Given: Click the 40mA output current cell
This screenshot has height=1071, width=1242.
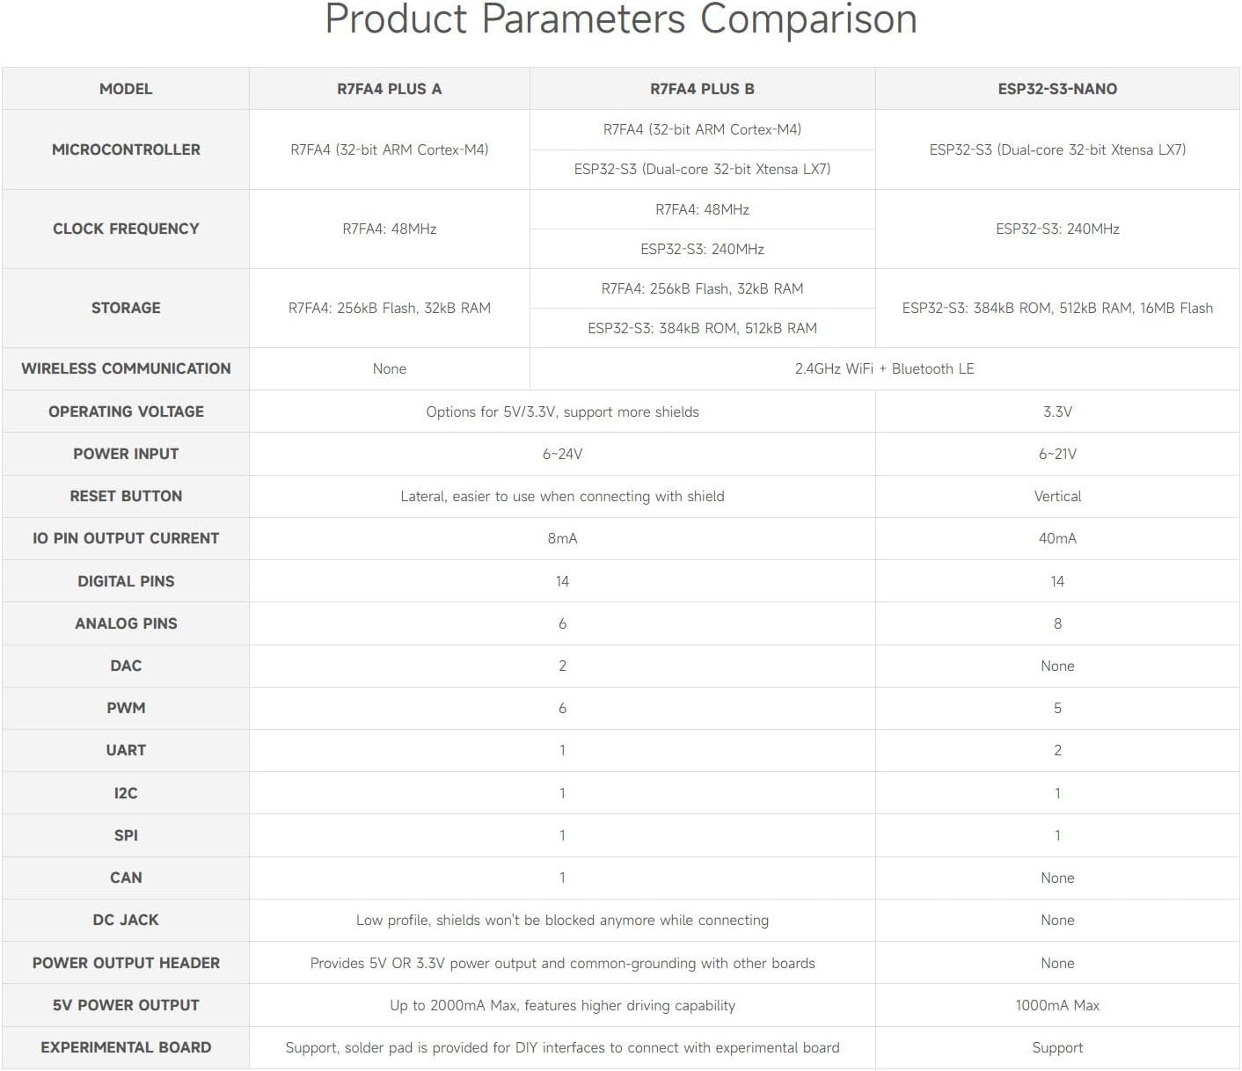Looking at the screenshot, I should tap(1057, 538).
